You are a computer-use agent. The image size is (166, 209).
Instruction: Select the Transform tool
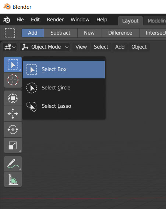click(x=13, y=98)
